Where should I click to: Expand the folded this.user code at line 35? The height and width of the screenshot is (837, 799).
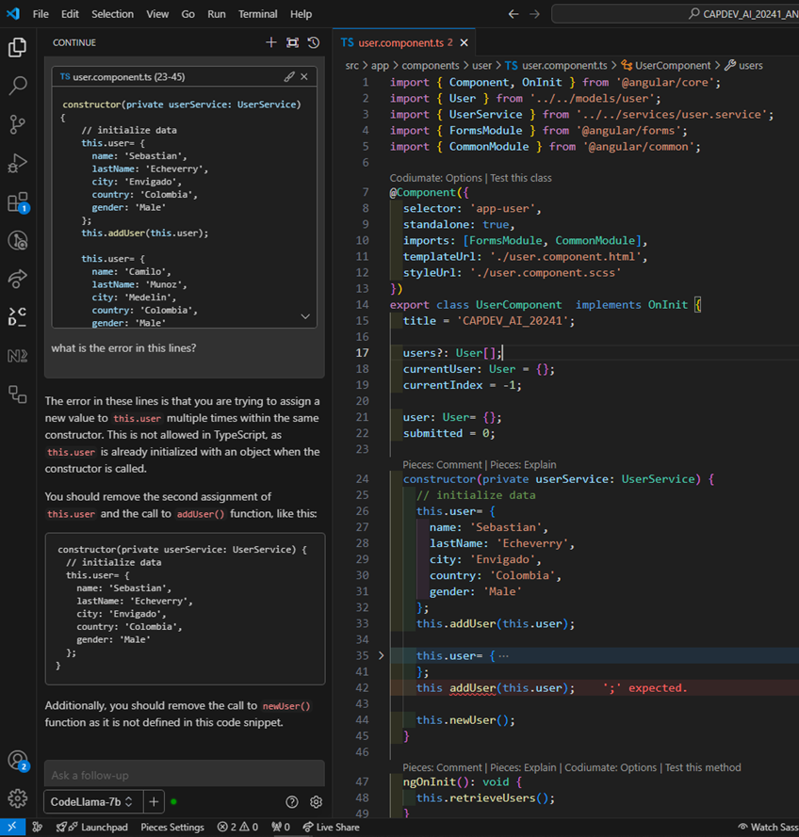(x=380, y=654)
